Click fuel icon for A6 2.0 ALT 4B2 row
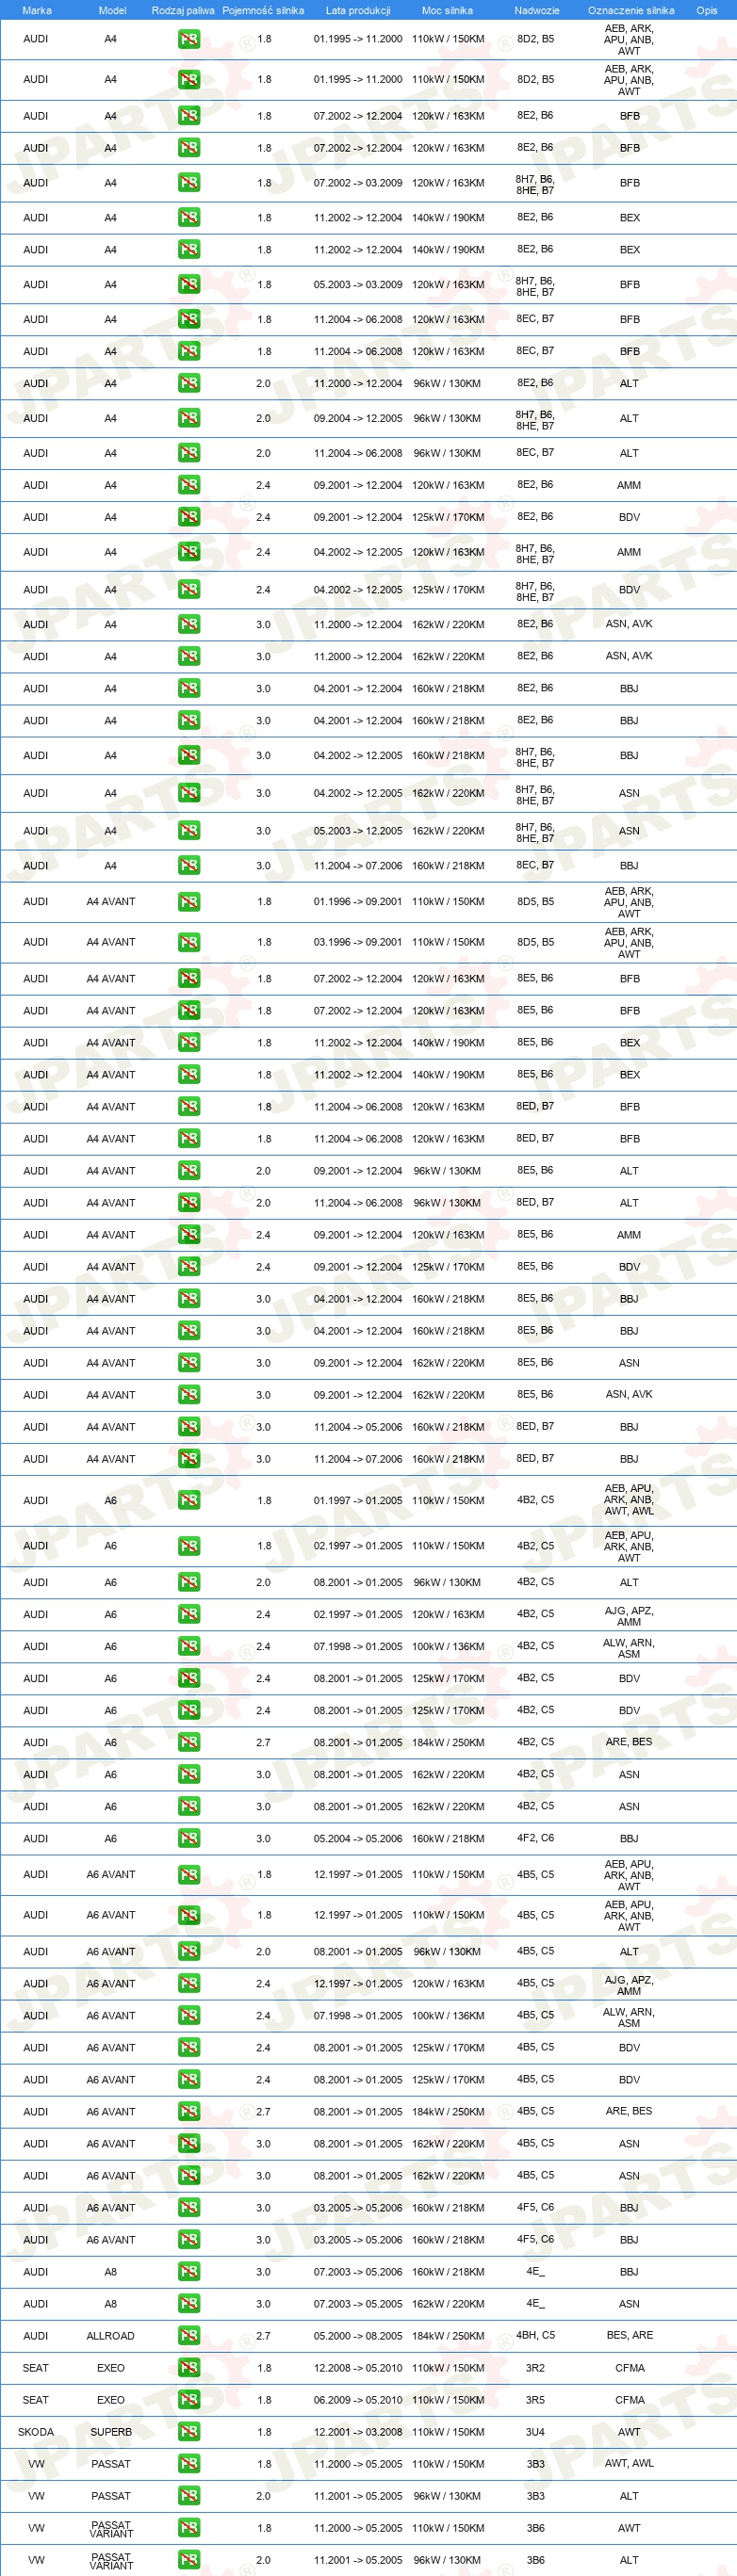 (189, 1582)
